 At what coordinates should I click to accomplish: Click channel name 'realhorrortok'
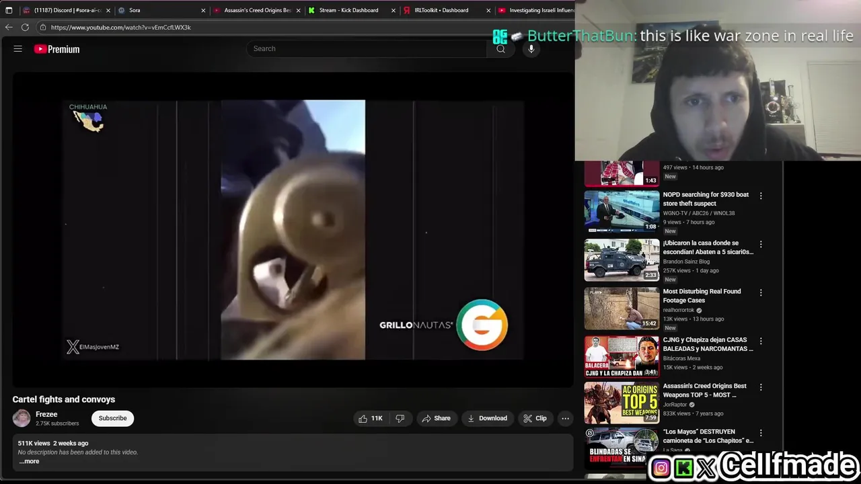679,310
